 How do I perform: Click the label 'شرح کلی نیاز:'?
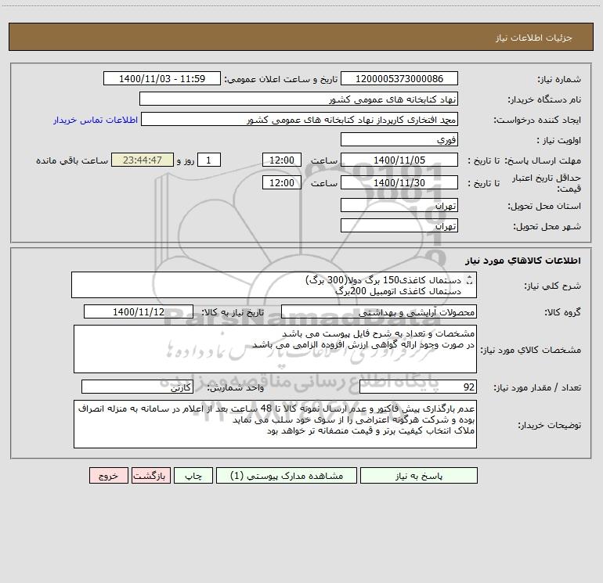click(553, 286)
